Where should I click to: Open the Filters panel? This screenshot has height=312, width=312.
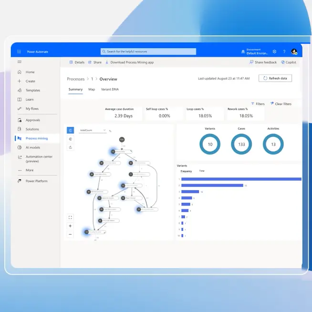click(258, 104)
